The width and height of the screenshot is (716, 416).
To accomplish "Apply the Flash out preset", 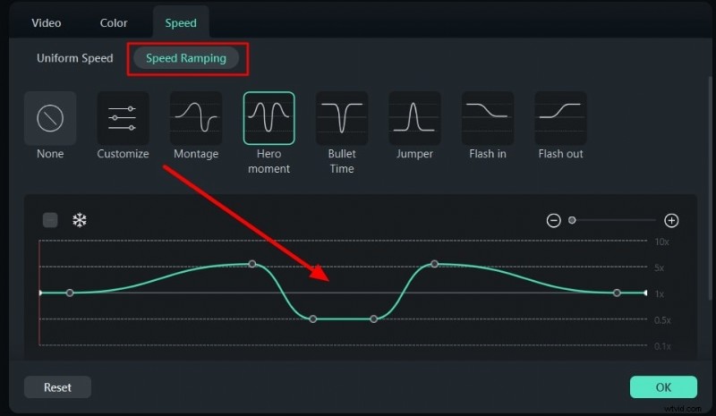I will [560, 118].
